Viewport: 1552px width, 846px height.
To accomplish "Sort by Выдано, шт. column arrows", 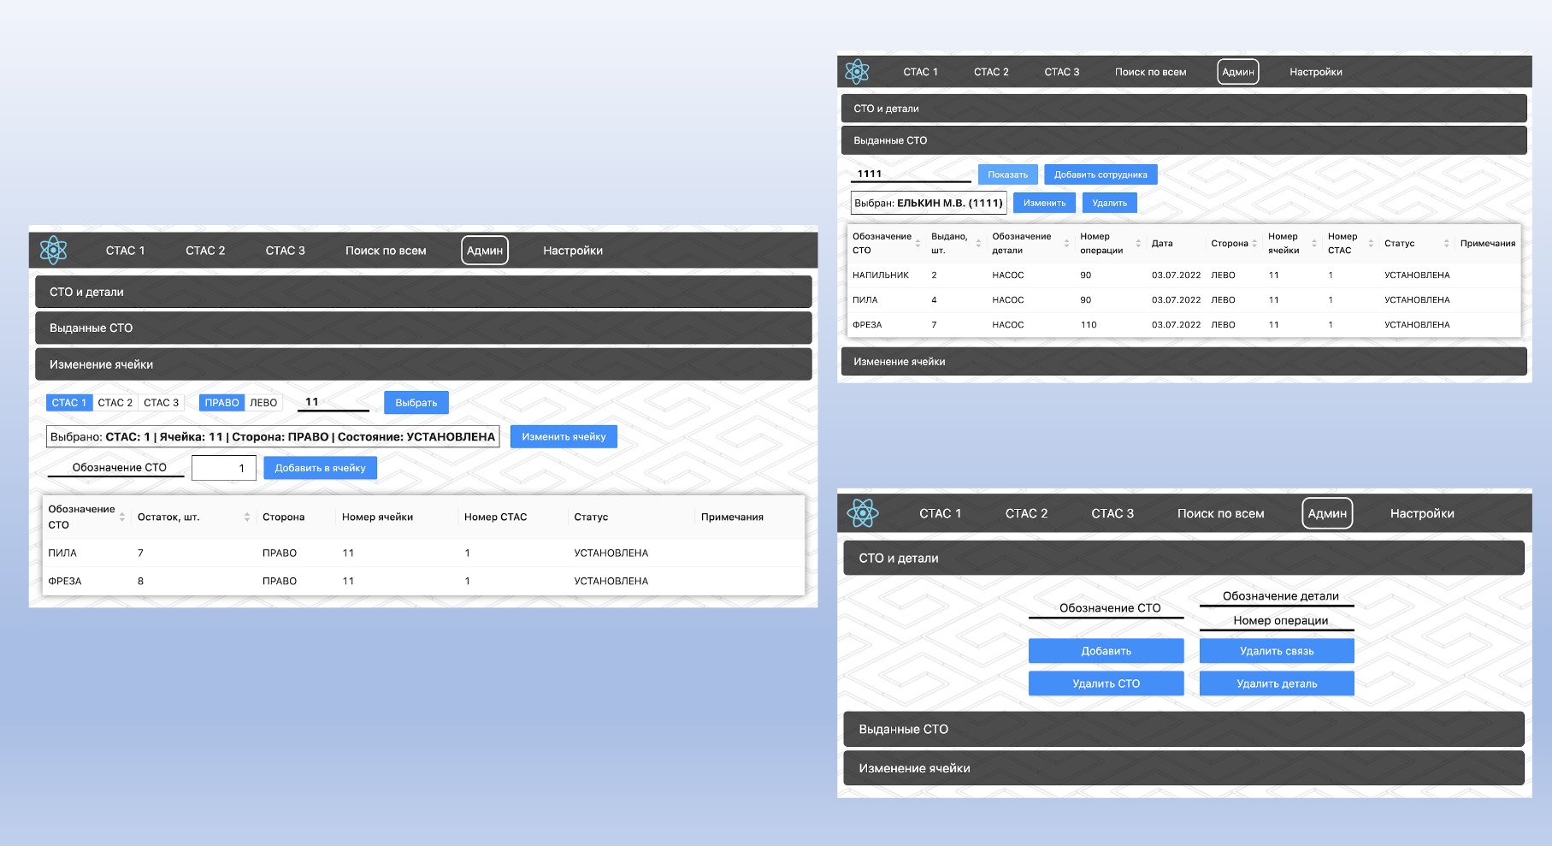I will (x=978, y=244).
